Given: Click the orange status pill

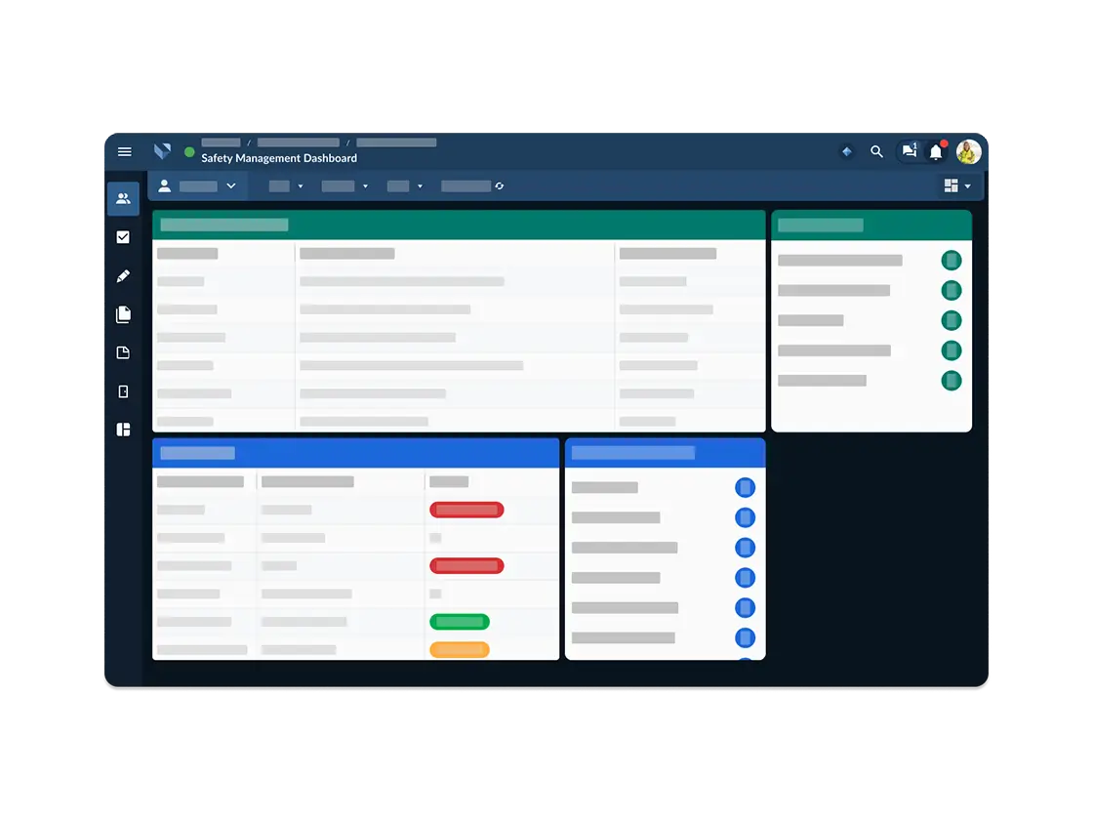Looking at the screenshot, I should click(460, 650).
